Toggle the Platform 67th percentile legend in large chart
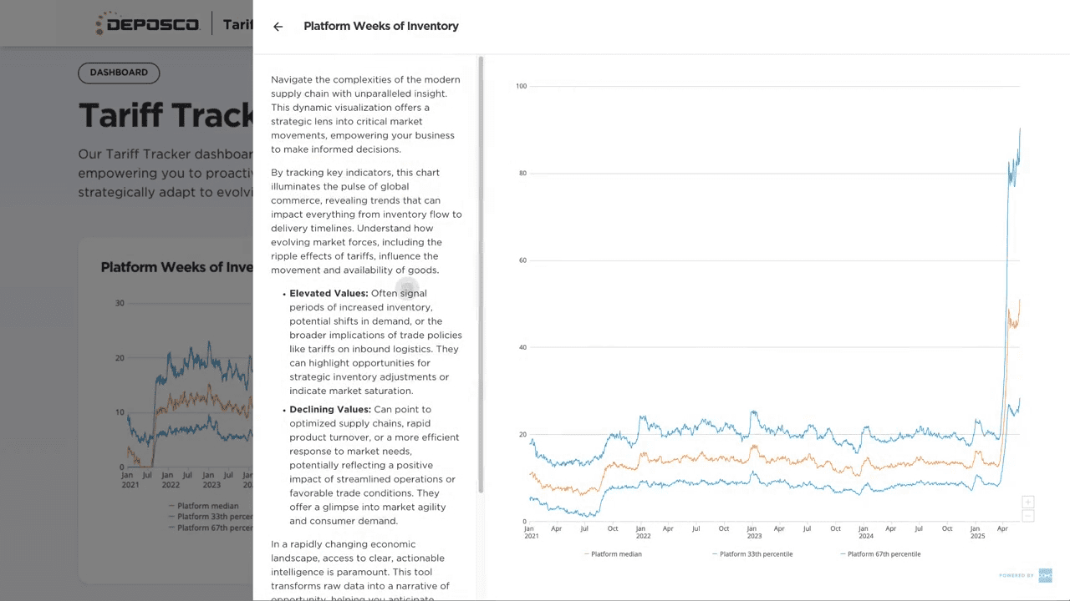Viewport: 1070px width, 601px height. click(880, 553)
